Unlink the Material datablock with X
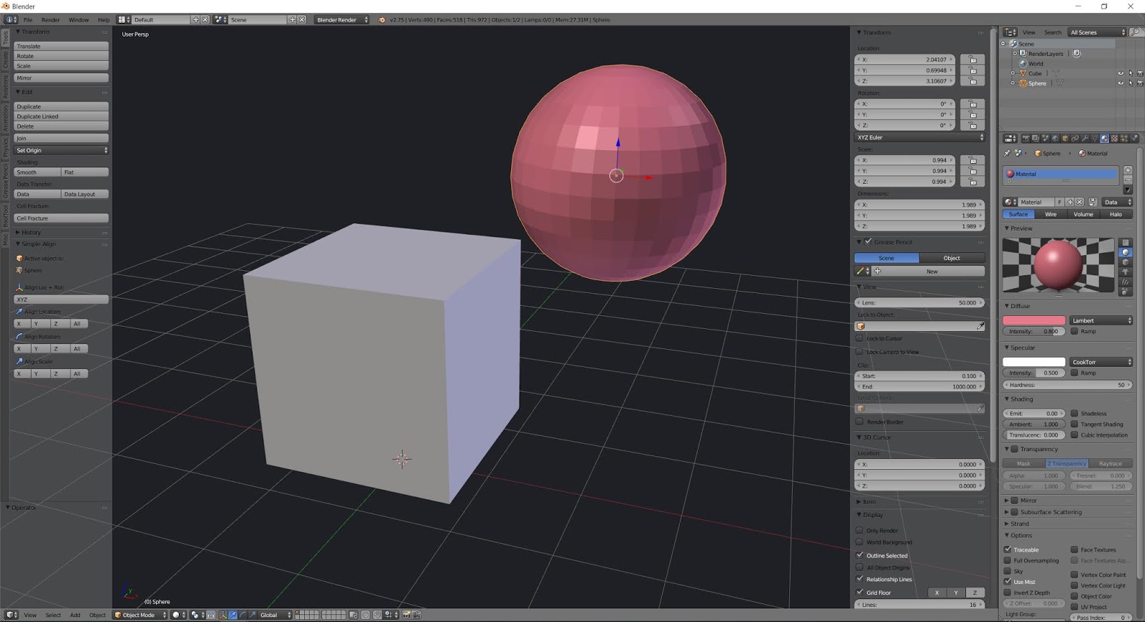The width and height of the screenshot is (1145, 622). (1080, 202)
